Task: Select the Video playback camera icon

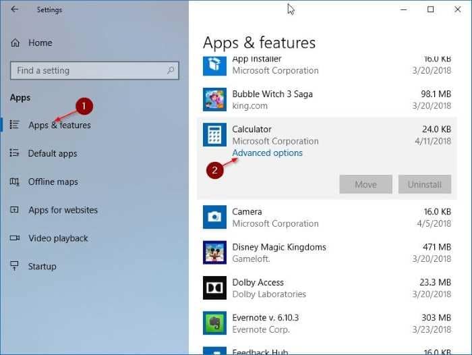Action: 14,238
